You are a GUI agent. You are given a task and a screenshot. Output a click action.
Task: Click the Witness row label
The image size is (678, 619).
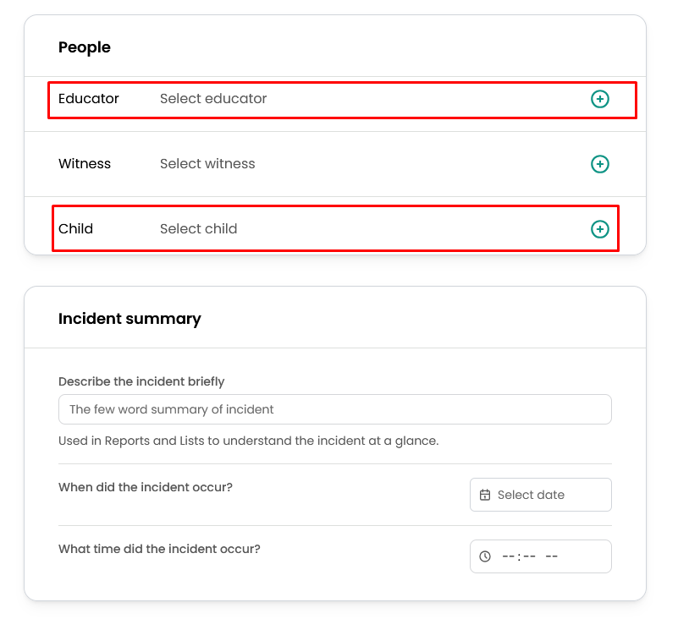[x=85, y=164]
